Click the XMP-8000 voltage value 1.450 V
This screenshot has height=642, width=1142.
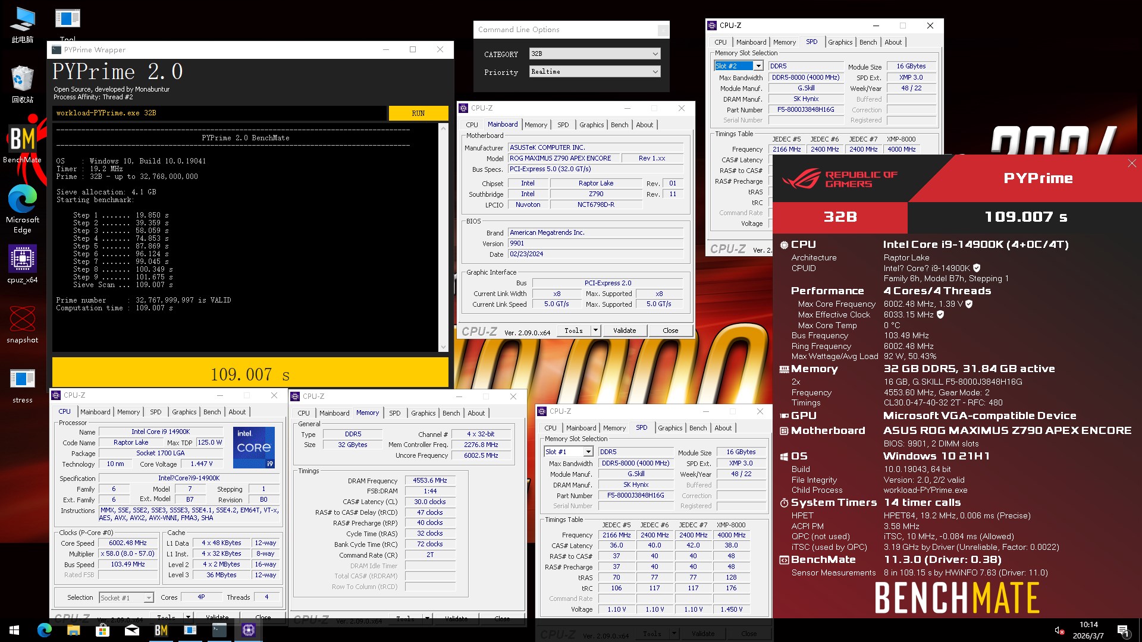(731, 609)
